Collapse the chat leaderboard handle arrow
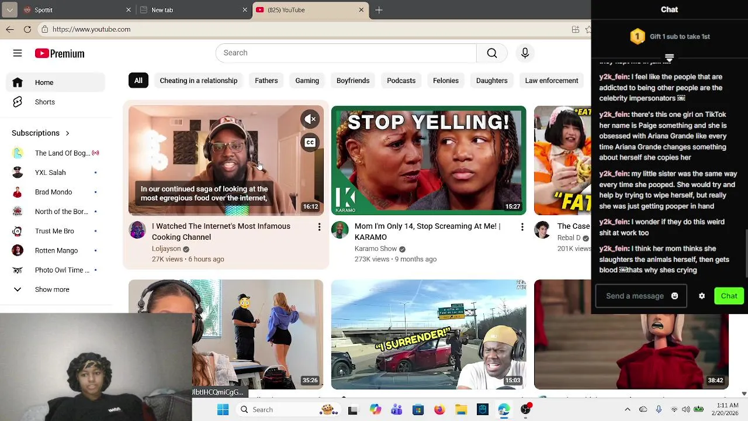Image resolution: width=748 pixels, height=421 pixels. 670,58
